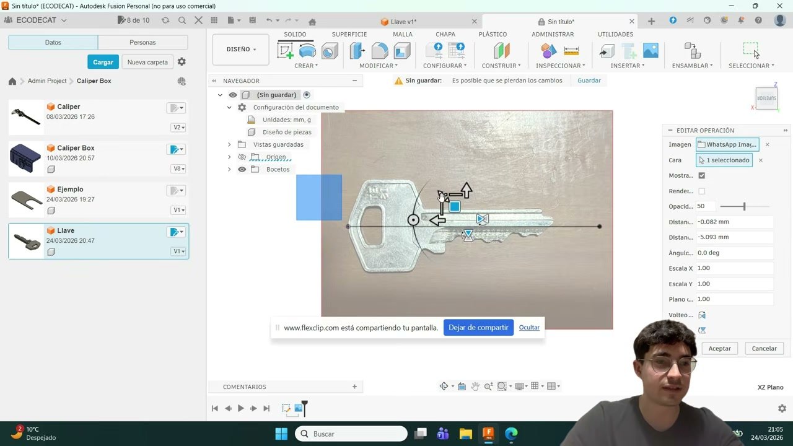Click the Home tab house icon
The height and width of the screenshot is (446, 793).
(312, 22)
